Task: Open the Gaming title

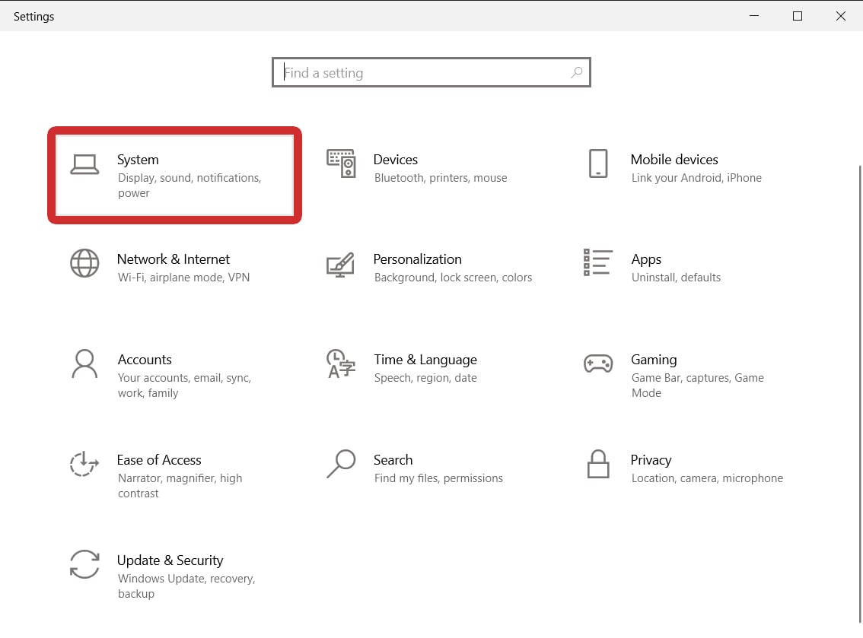Action: click(654, 360)
